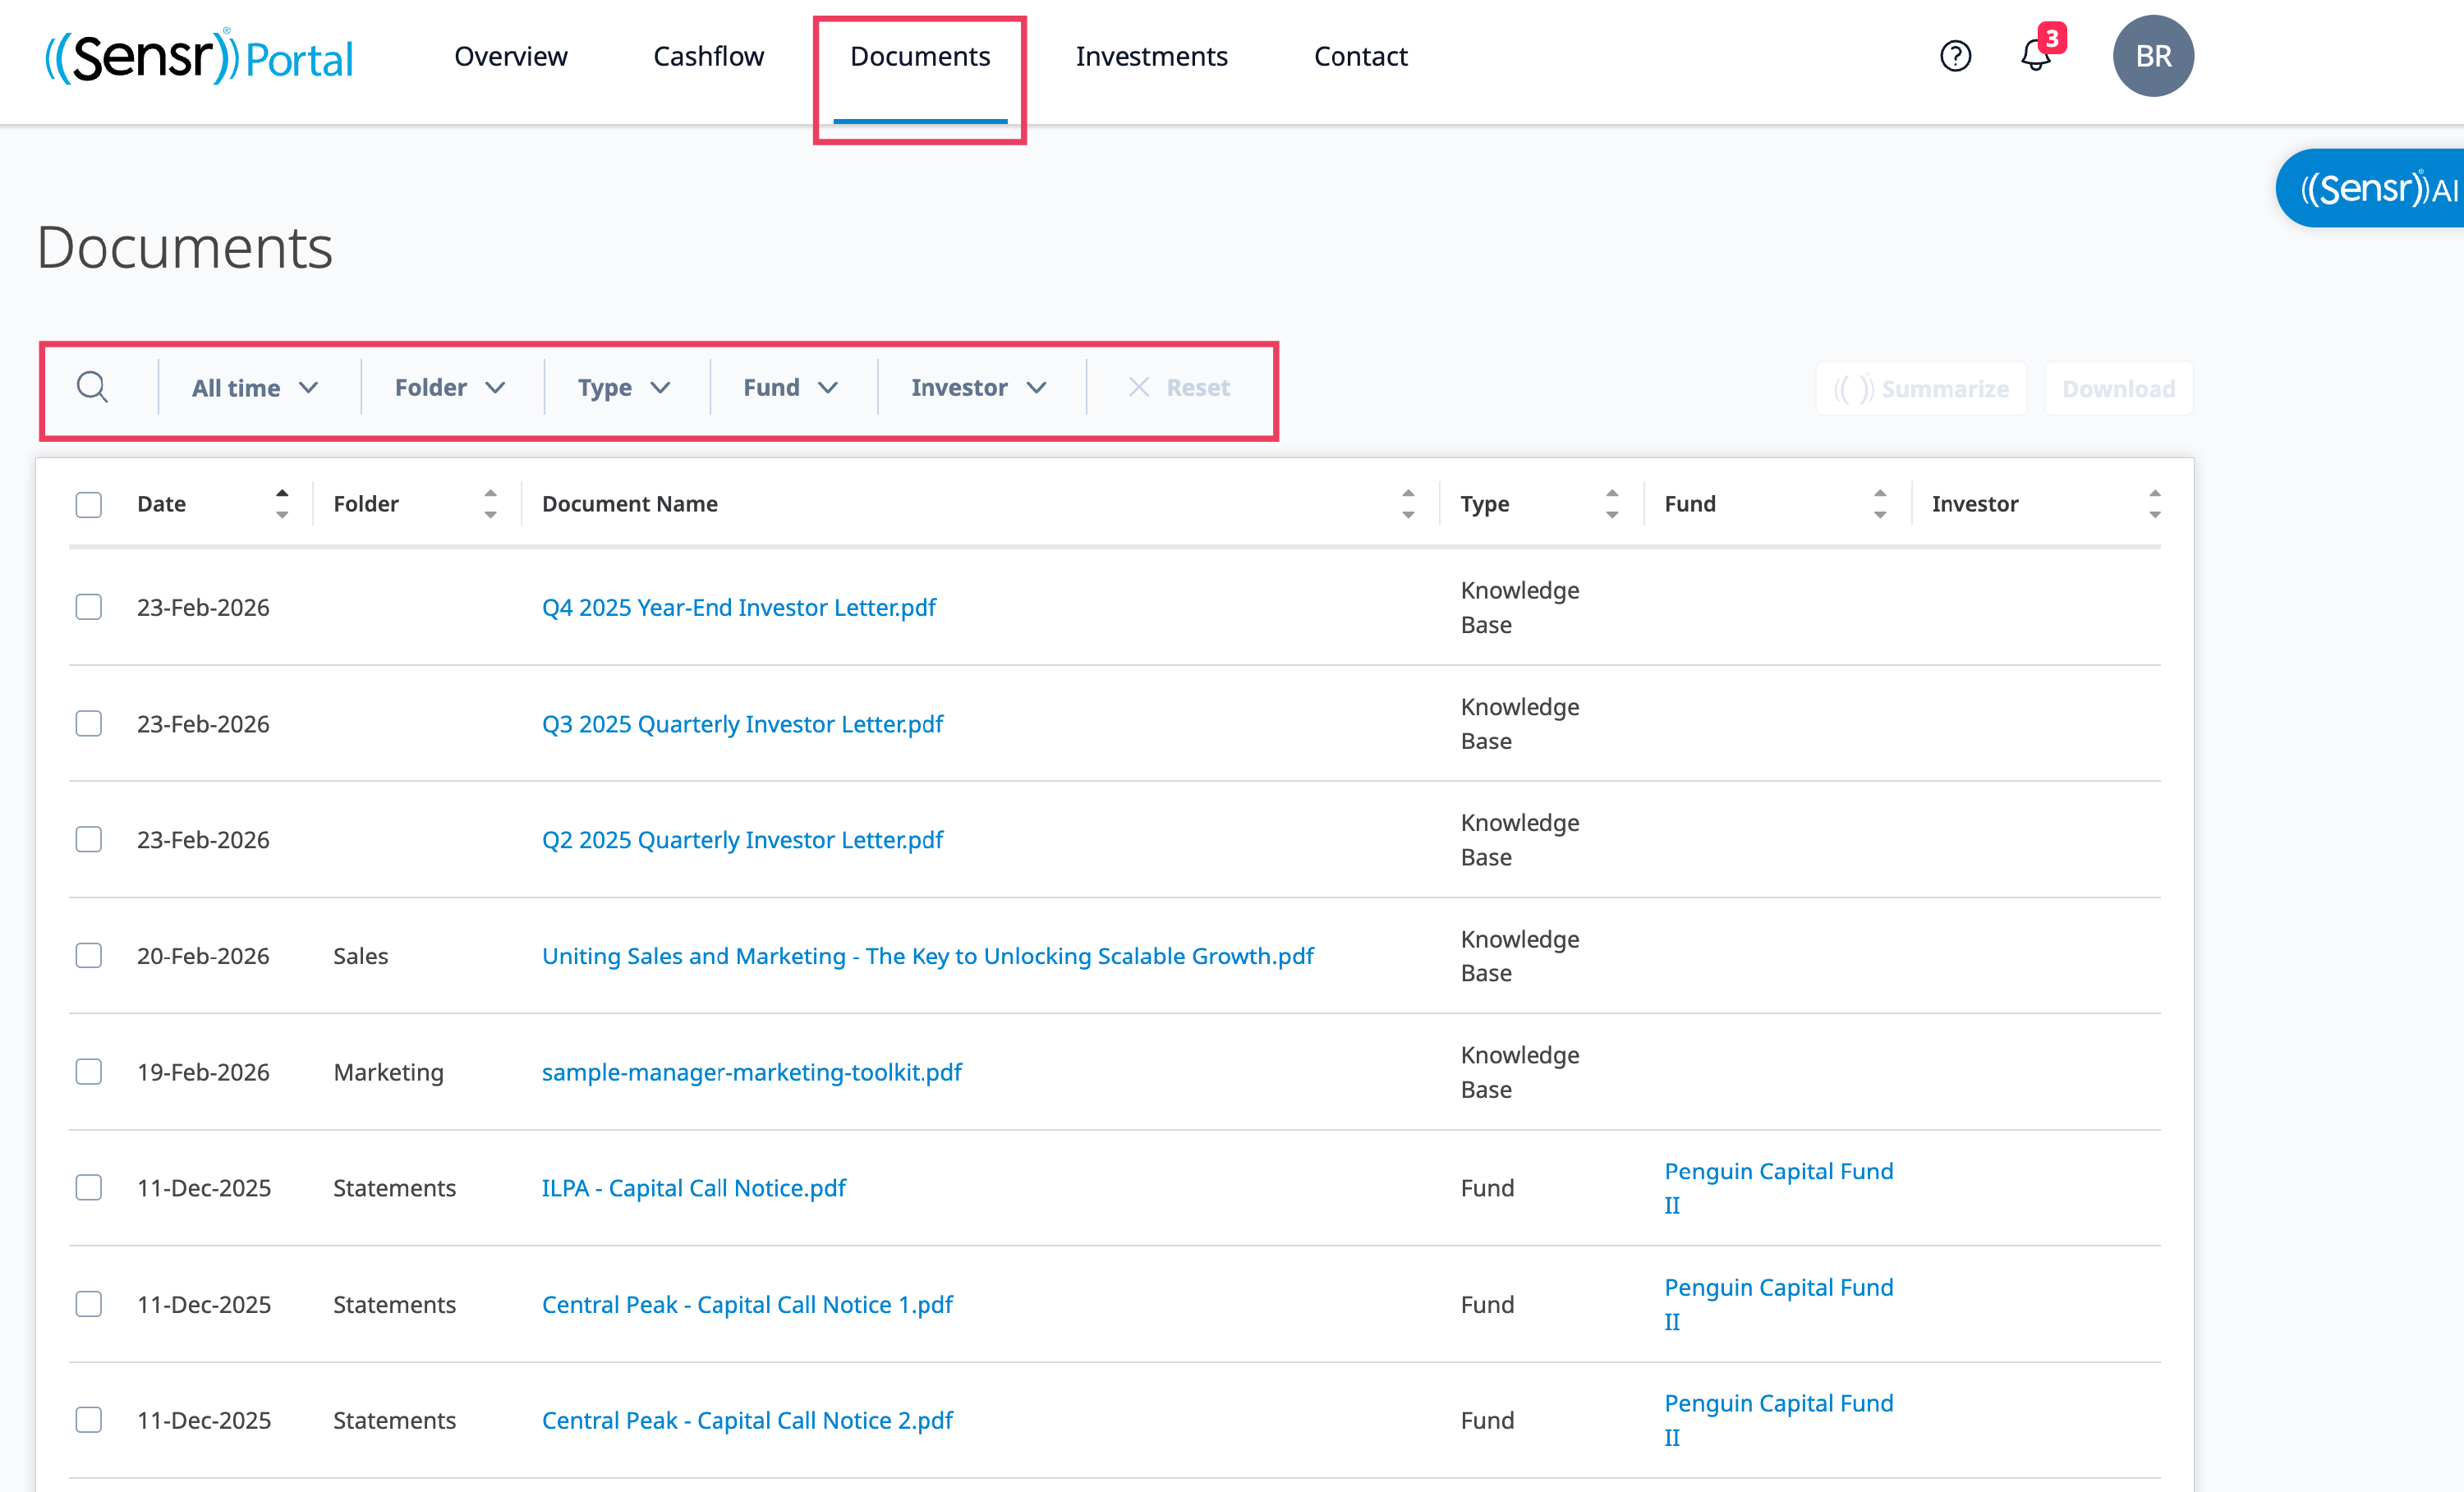The width and height of the screenshot is (2464, 1492).
Task: Toggle the select-all header checkbox
Action: (x=89, y=505)
